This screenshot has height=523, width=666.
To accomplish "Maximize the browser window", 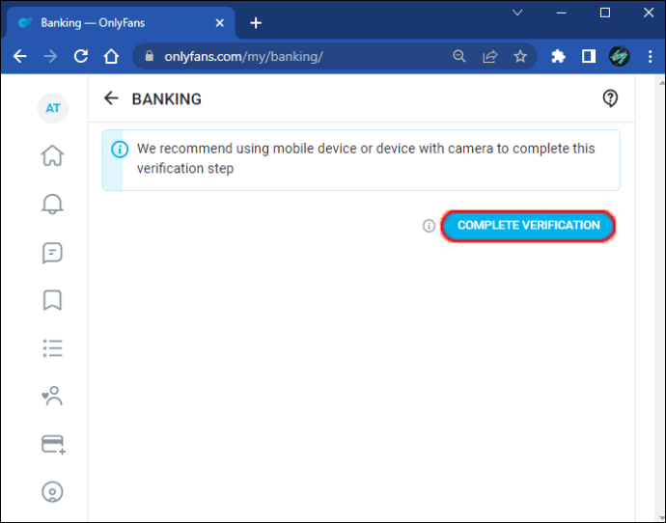I will coord(605,13).
